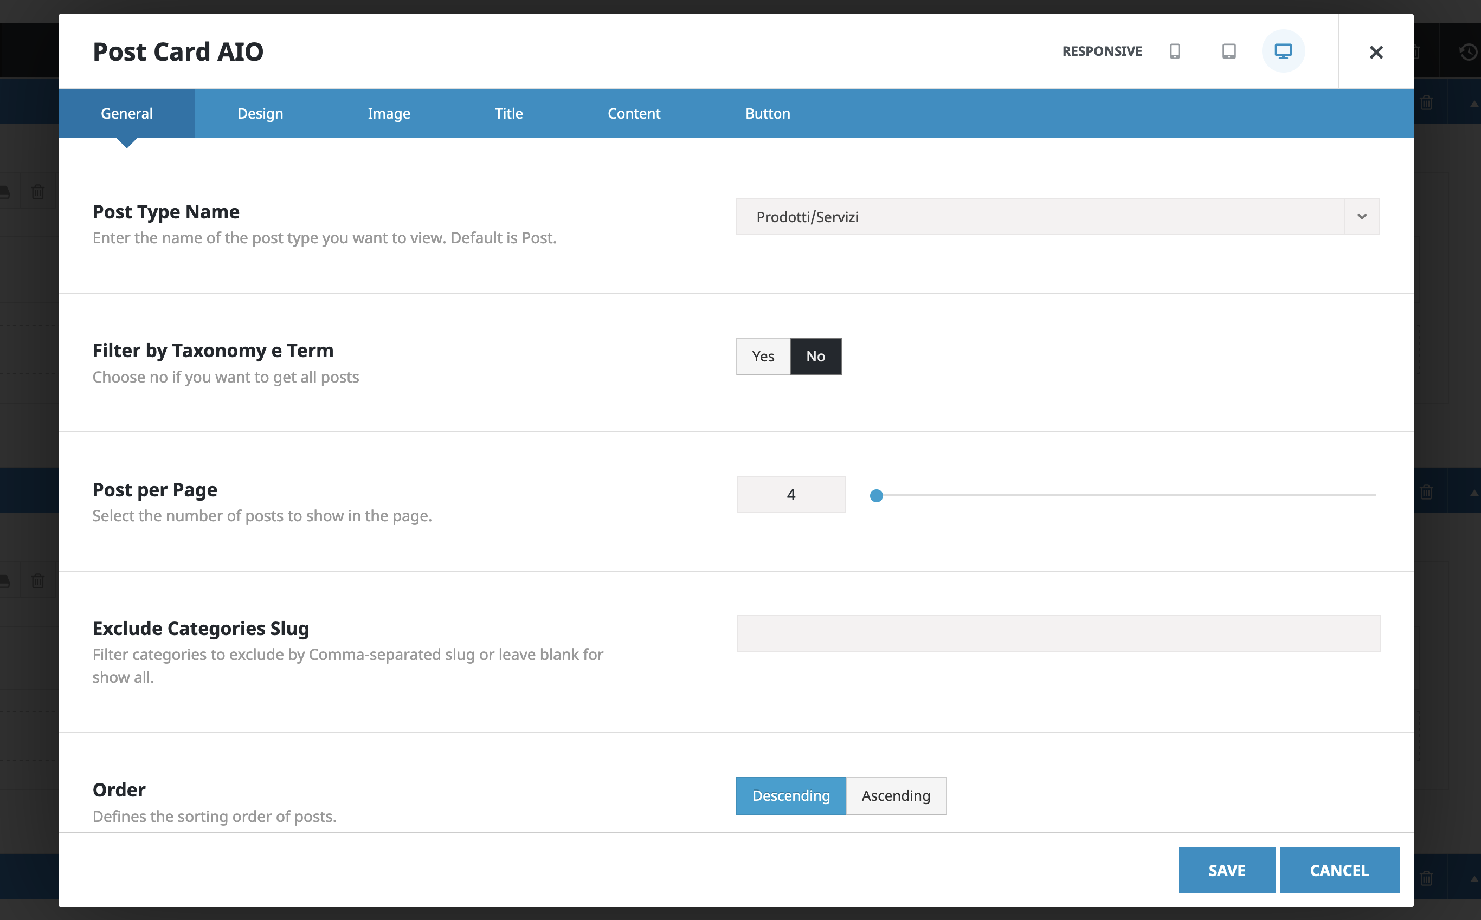The width and height of the screenshot is (1481, 920).
Task: Click the CANCEL button
Action: [x=1340, y=870]
